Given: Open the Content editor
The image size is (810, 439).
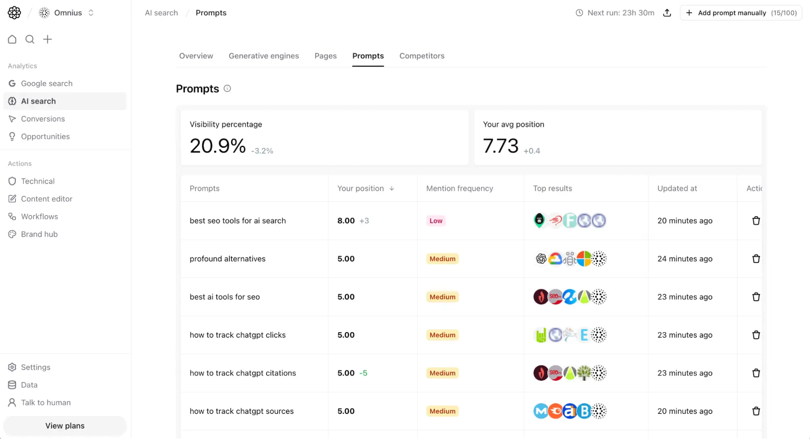Looking at the screenshot, I should click(46, 199).
